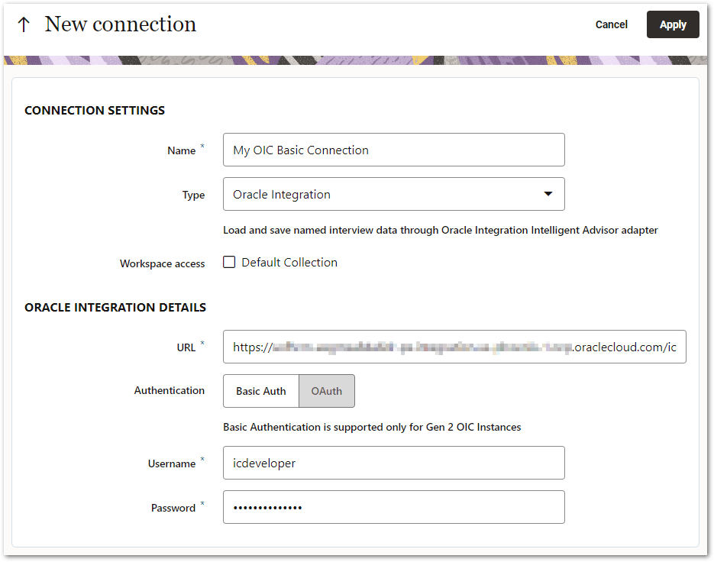Cancel creating the new connection
The height and width of the screenshot is (562, 714).
[611, 24]
